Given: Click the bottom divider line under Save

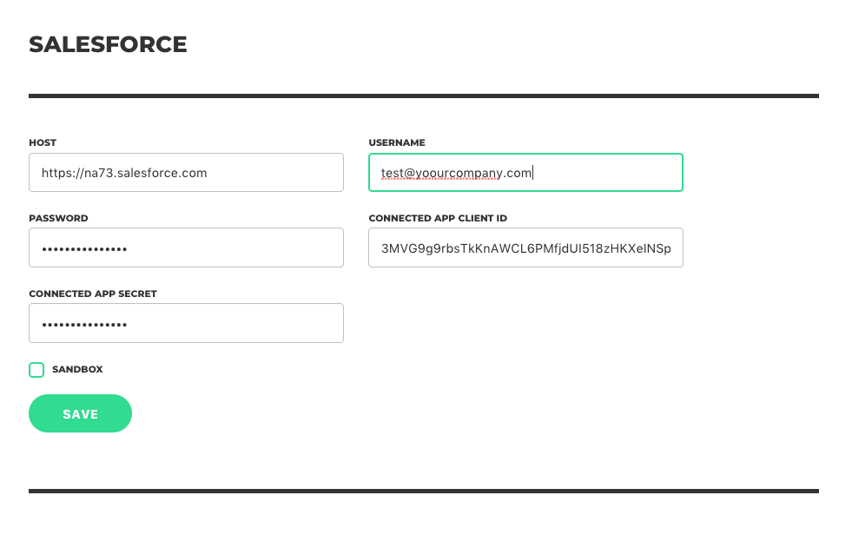Looking at the screenshot, I should pyautogui.click(x=423, y=491).
